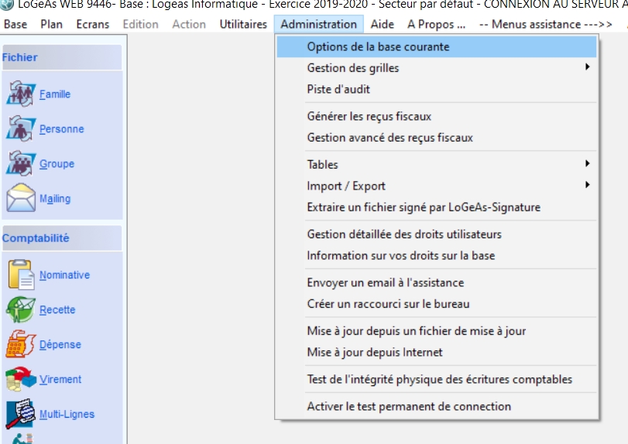This screenshot has width=628, height=444.
Task: Select the Groupe people icon
Action: pyautogui.click(x=21, y=163)
